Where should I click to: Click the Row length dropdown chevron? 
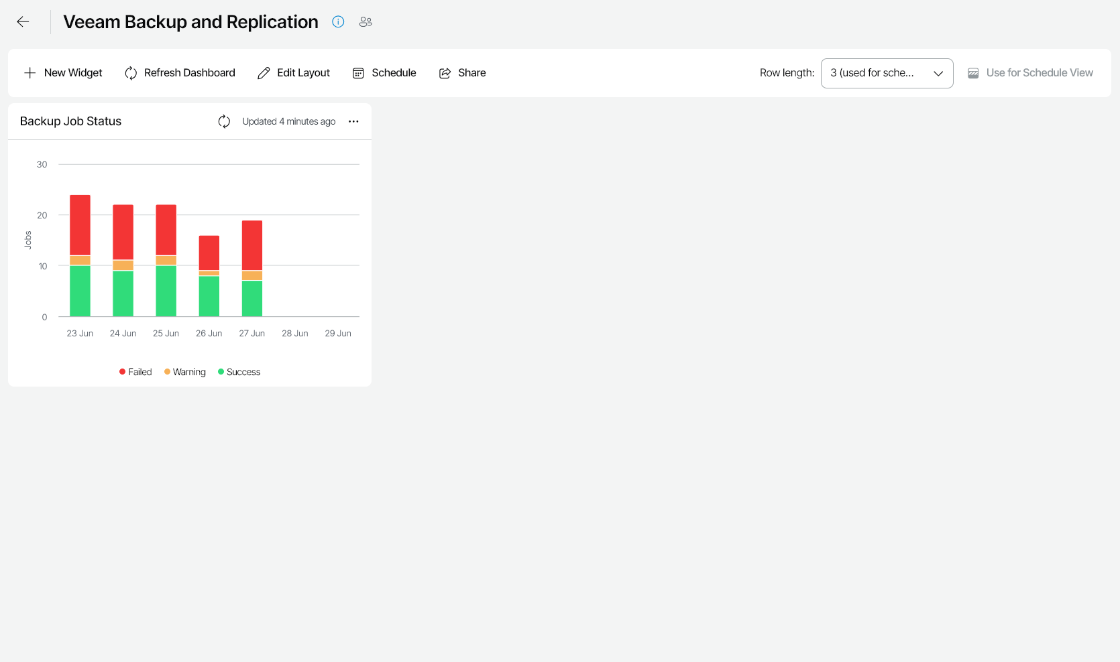(x=938, y=73)
